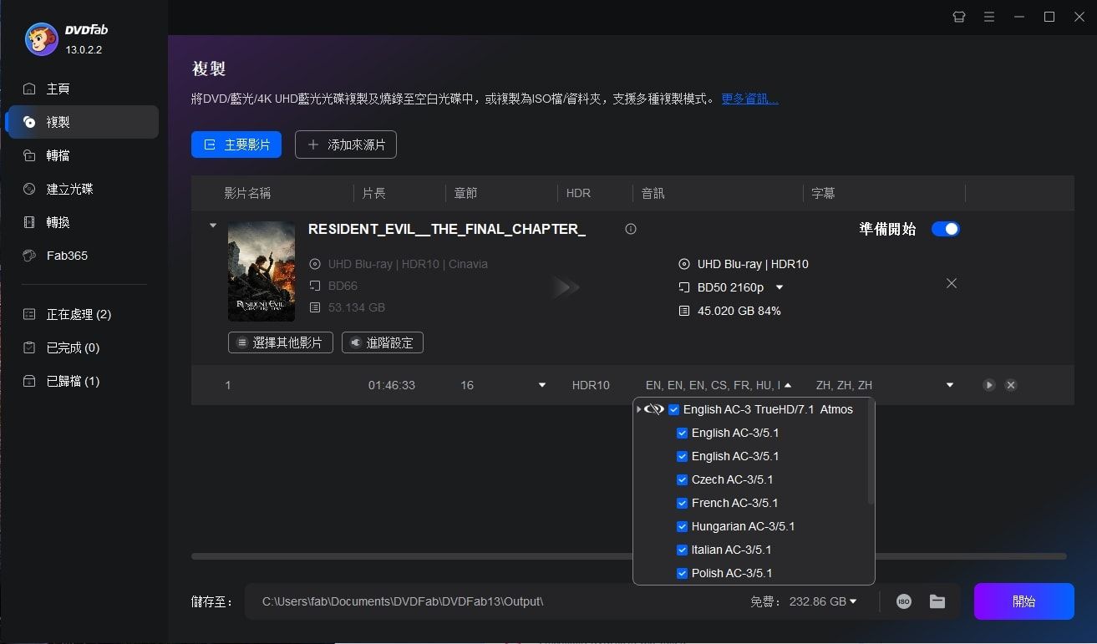The height and width of the screenshot is (644, 1097).
Task: Click RESIDENT_EVIL__THE_FINAL_CHAPTER_ title text
Action: pos(447,229)
